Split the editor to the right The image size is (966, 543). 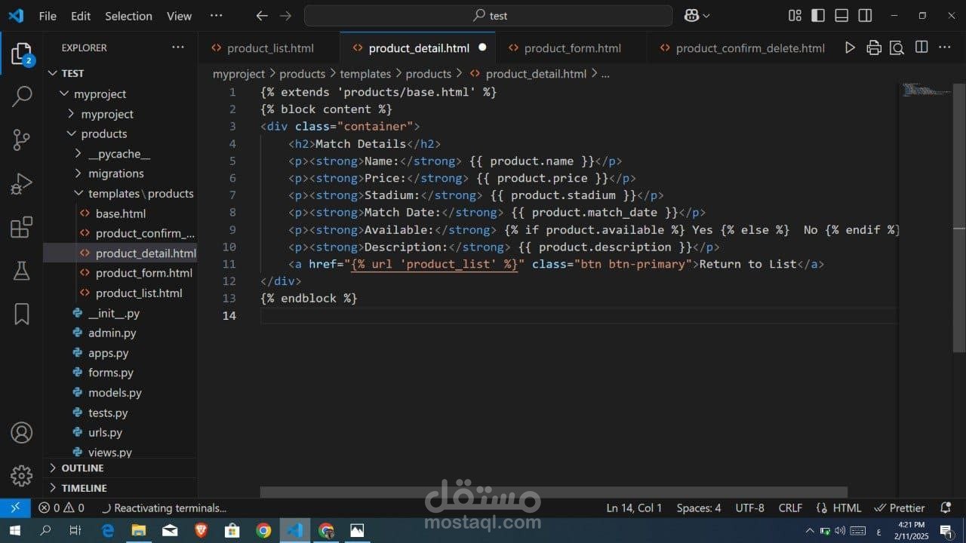tap(921, 48)
